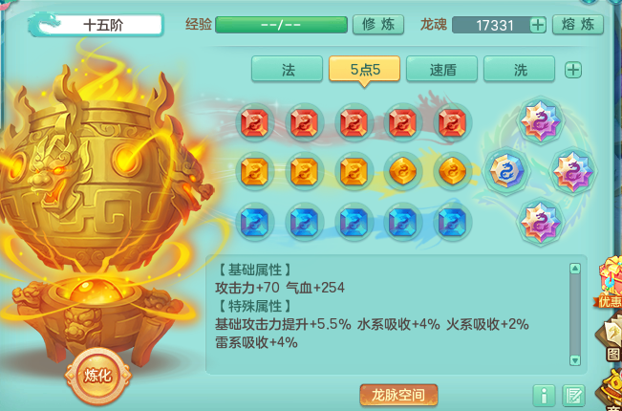Click the last blue dragon gem slot
The image size is (622, 411).
pyautogui.click(x=453, y=222)
